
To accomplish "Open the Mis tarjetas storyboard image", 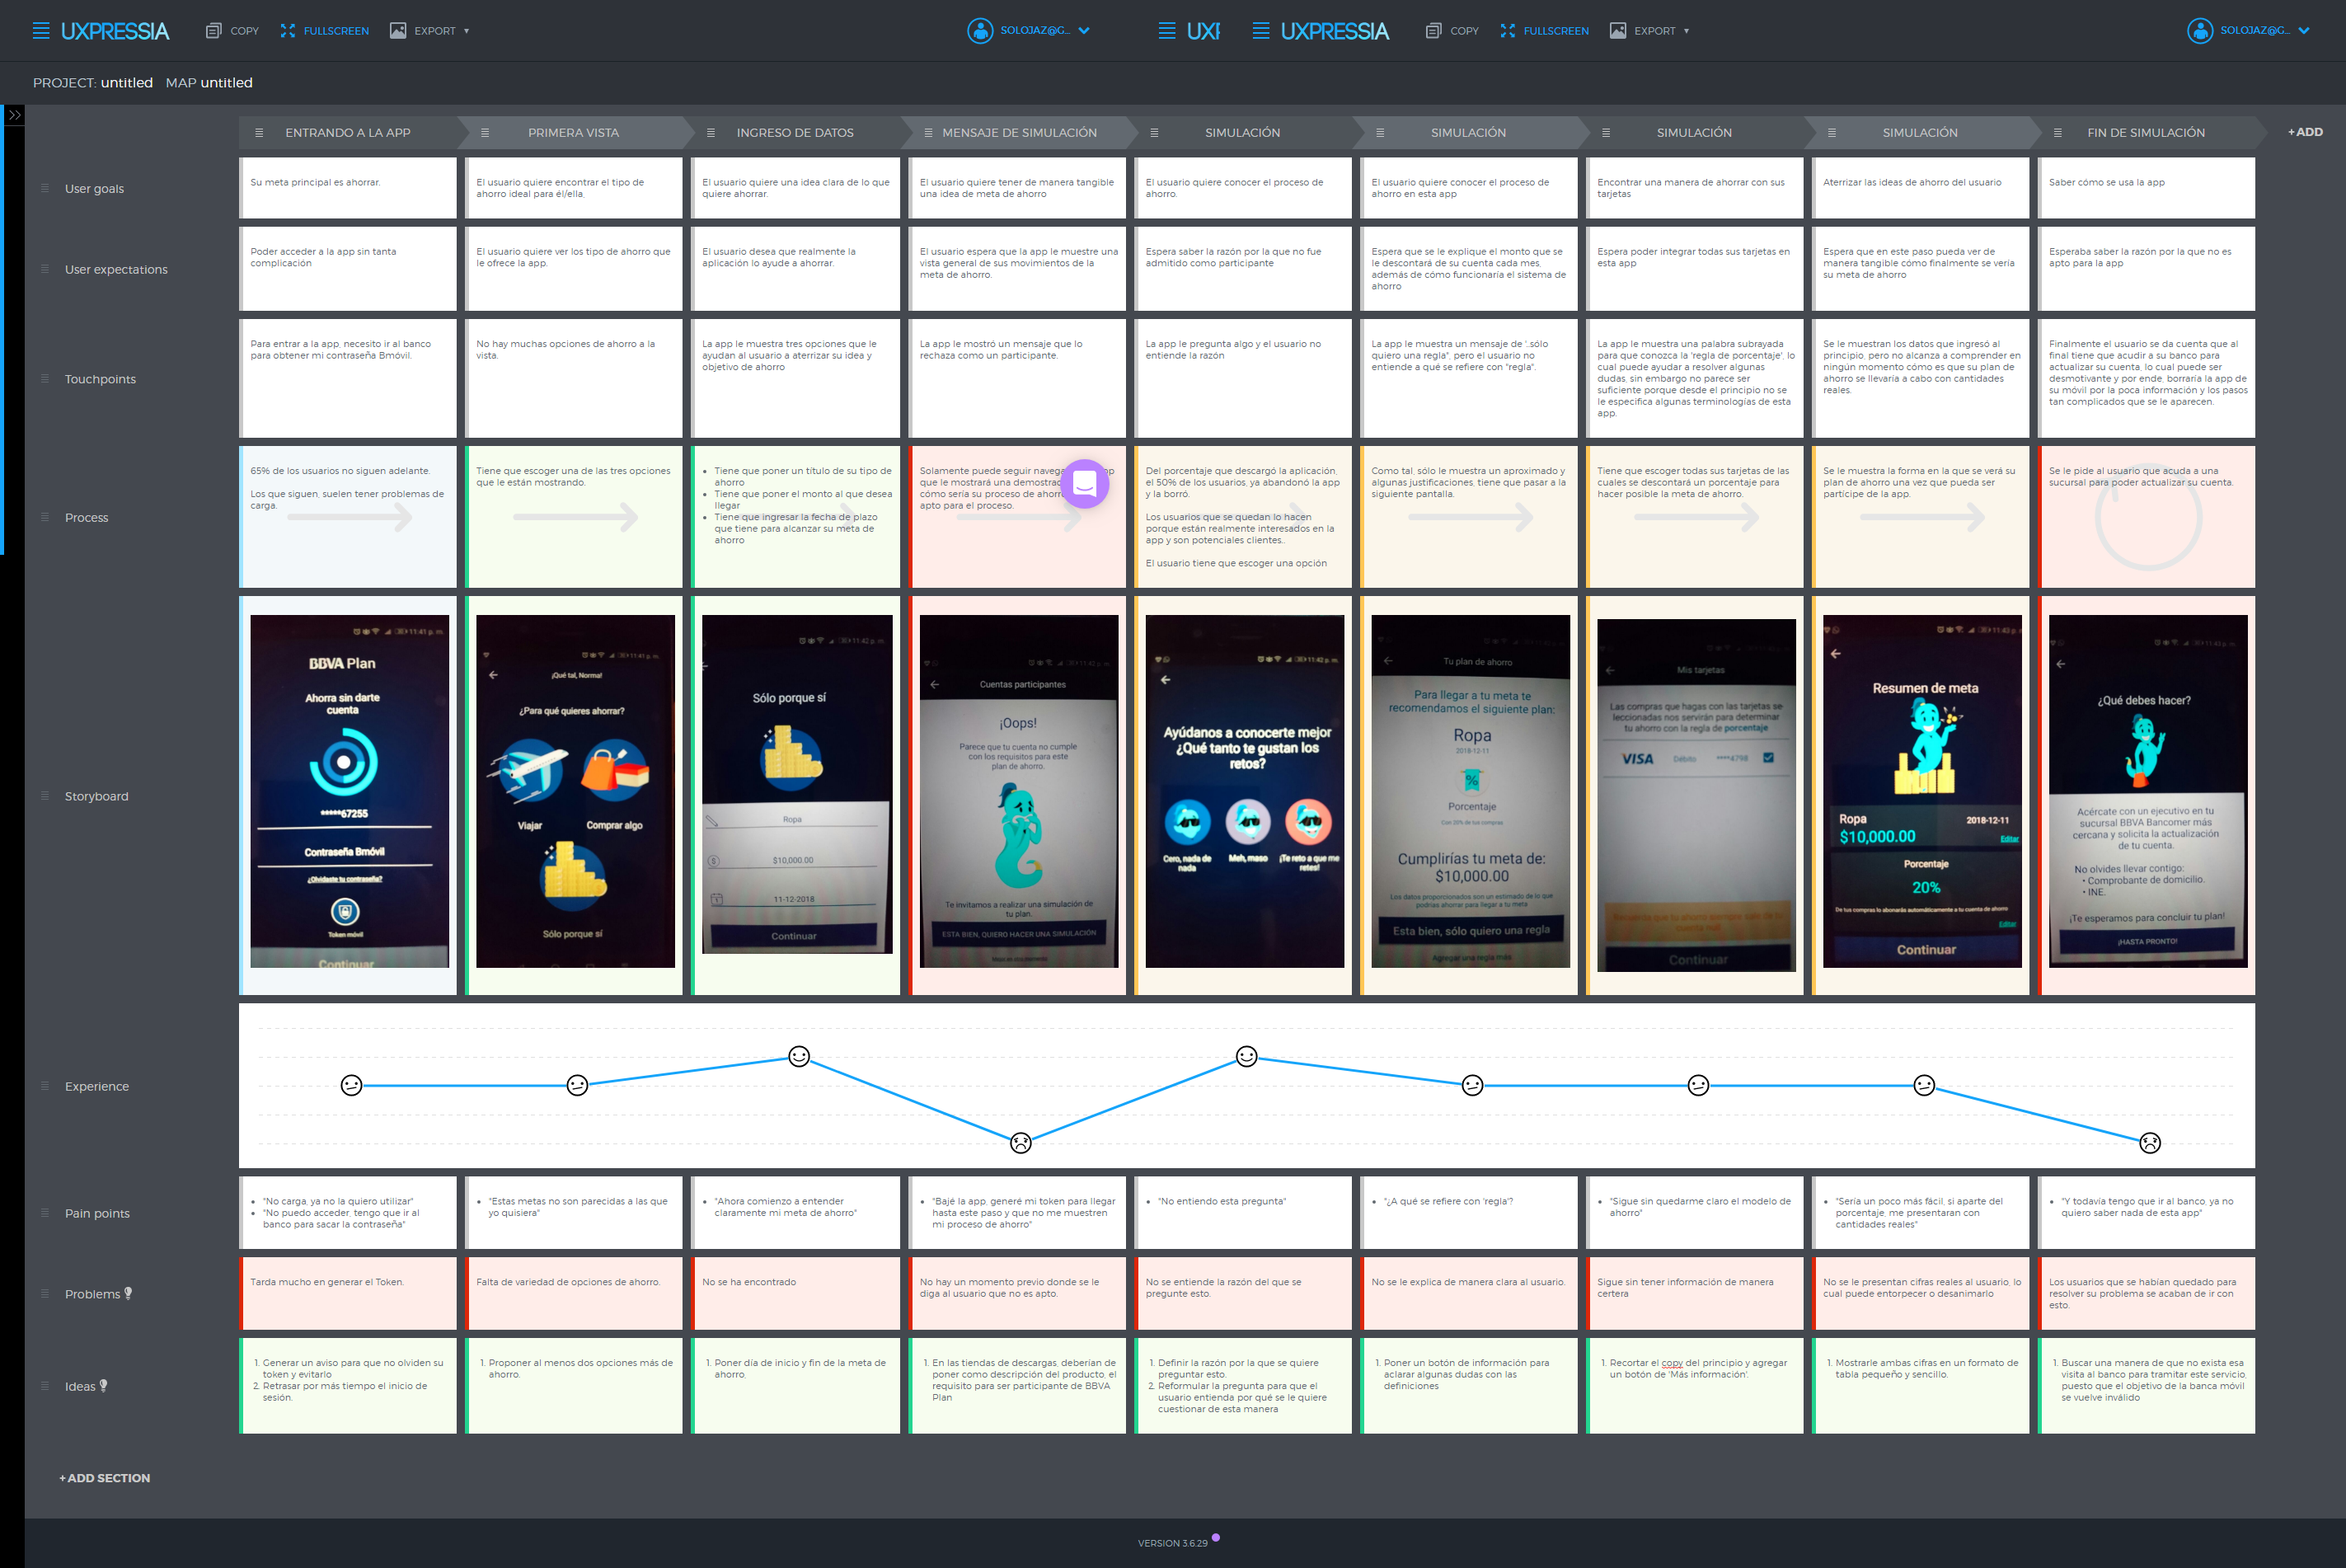I will tap(1697, 795).
